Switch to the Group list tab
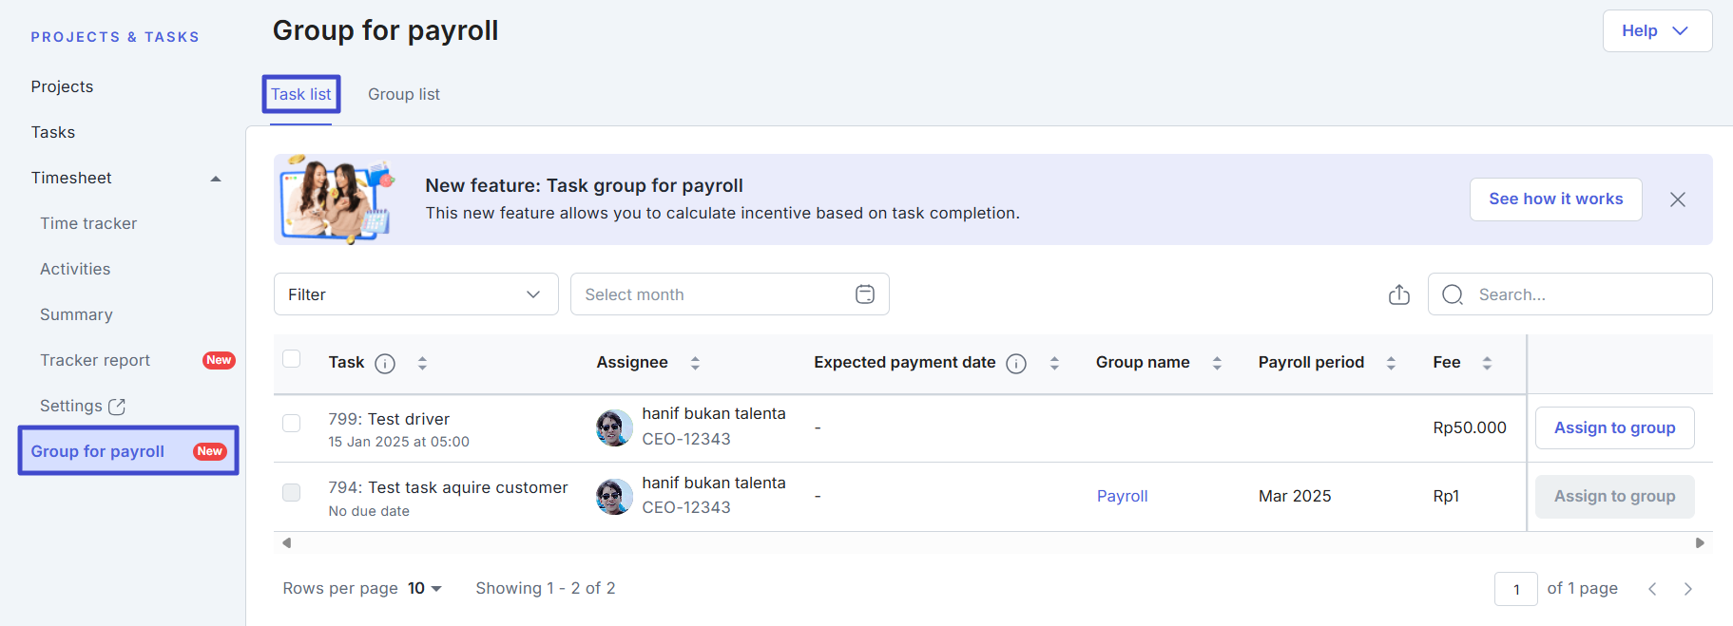Viewport: 1733px width, 626px height. 403,94
